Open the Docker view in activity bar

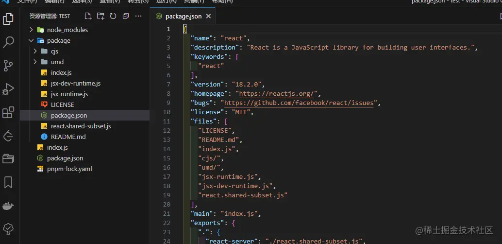(8, 206)
